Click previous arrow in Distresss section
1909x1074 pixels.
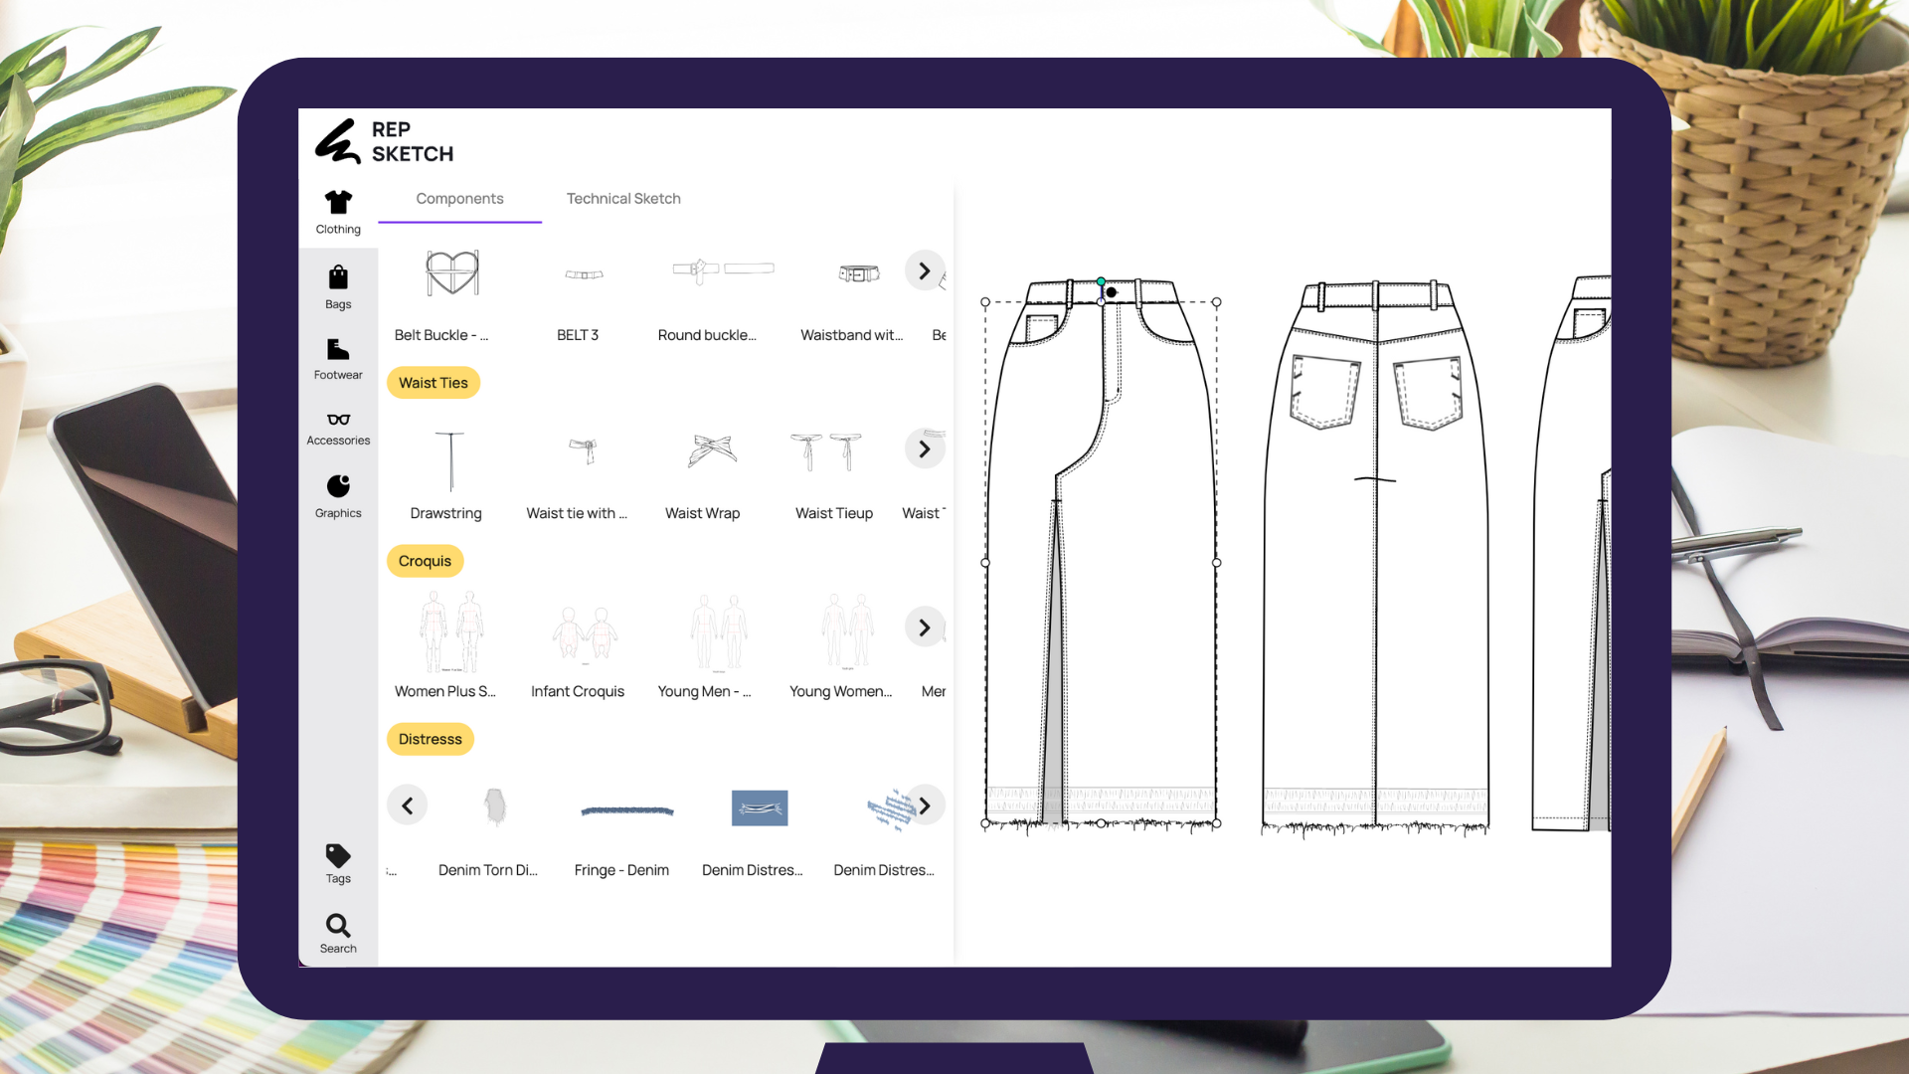pyautogui.click(x=407, y=805)
